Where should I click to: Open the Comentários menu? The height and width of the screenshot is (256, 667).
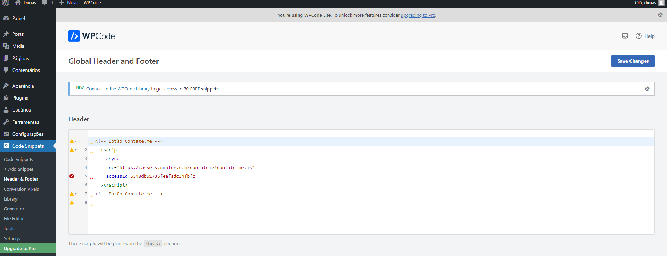tap(28, 70)
